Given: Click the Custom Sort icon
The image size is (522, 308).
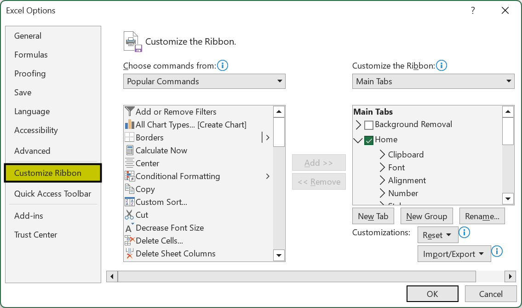Looking at the screenshot, I should pos(129,202).
